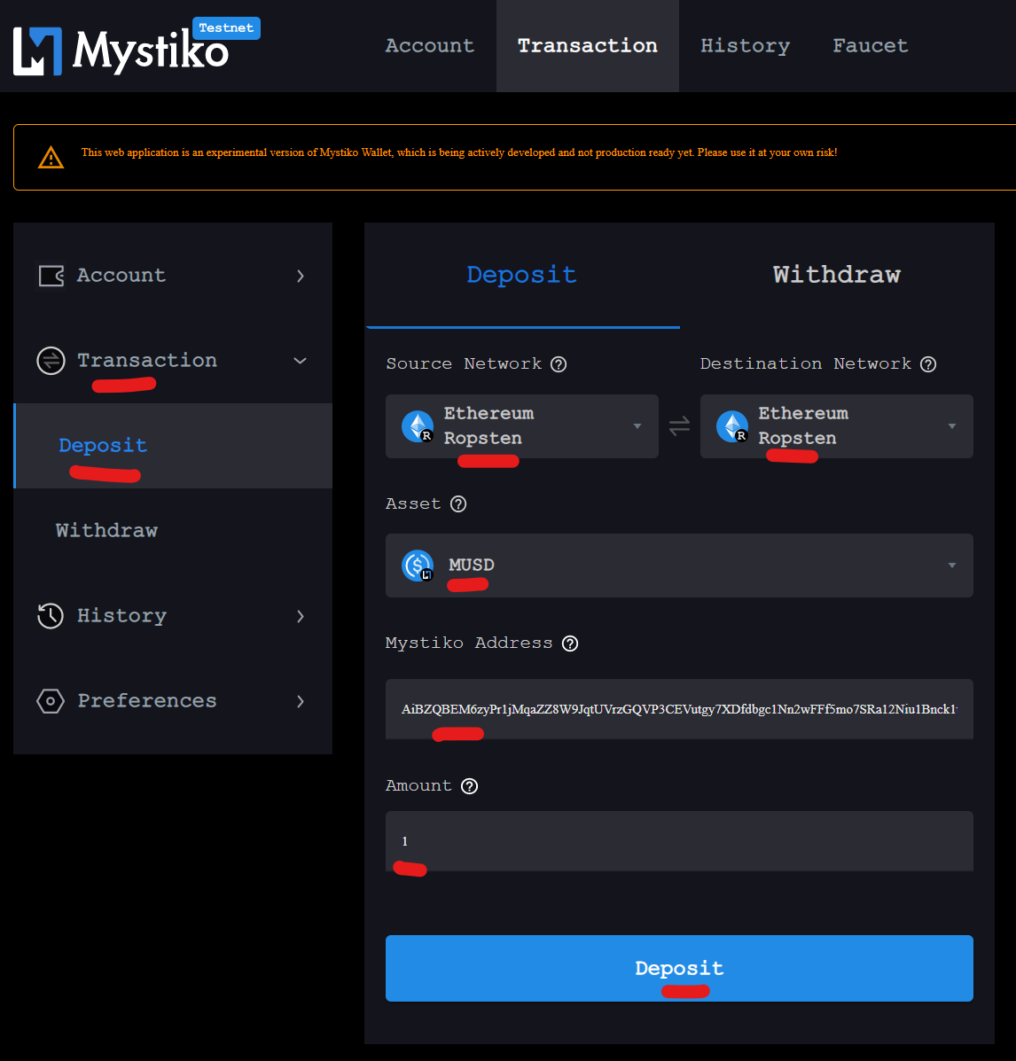The image size is (1016, 1061).
Task: Click the Source Network help icon
Action: pos(559,364)
